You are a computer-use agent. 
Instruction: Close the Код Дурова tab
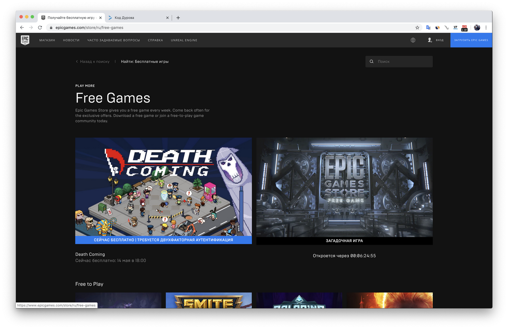pos(167,18)
